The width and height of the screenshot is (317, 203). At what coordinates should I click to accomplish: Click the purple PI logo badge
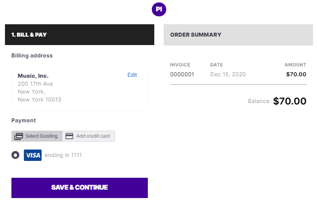[x=159, y=9]
